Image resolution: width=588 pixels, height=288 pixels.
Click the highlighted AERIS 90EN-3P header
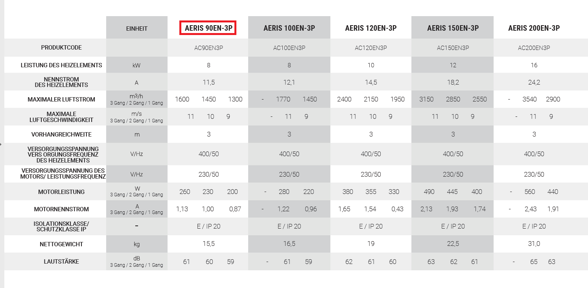pos(208,28)
